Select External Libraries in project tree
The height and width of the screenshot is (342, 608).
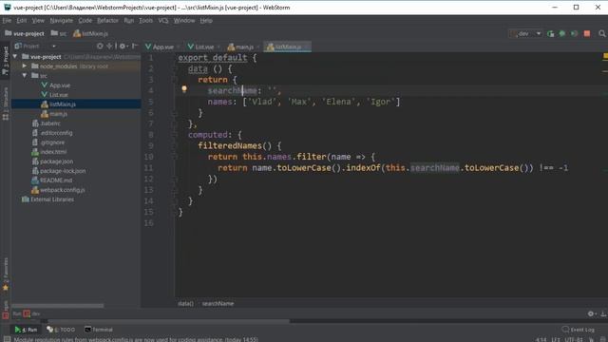click(52, 199)
